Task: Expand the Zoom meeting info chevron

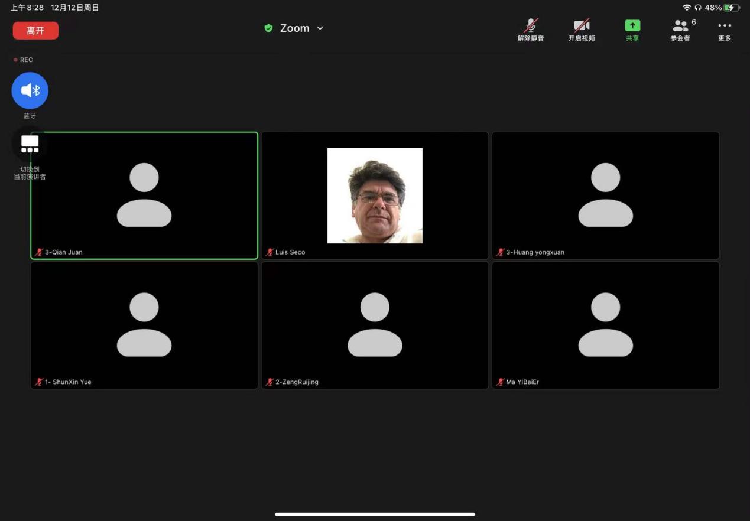Action: click(320, 28)
